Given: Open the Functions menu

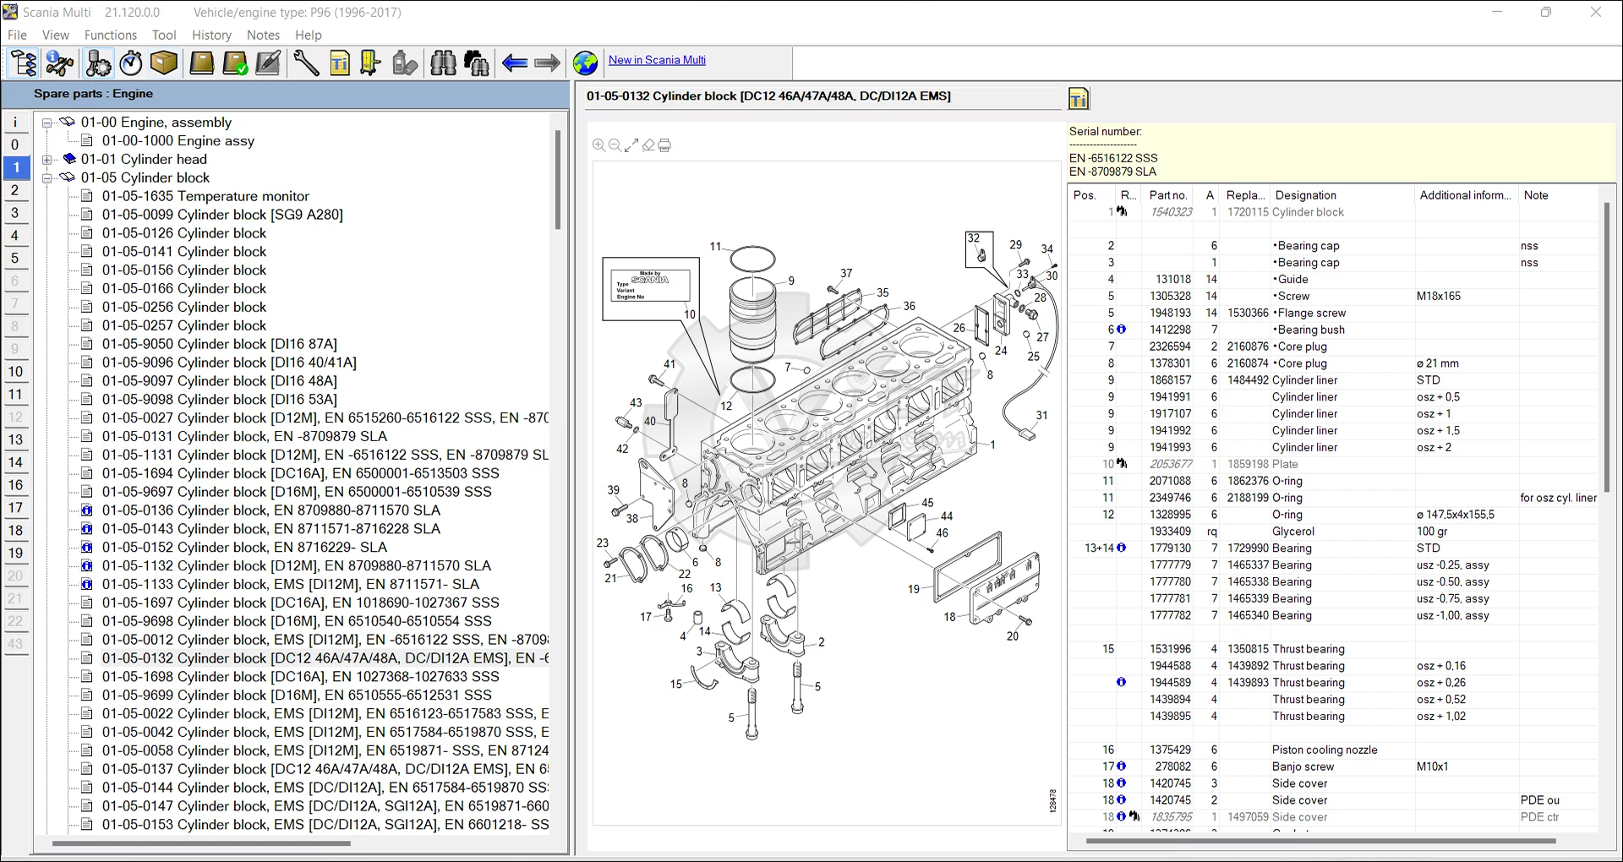Looking at the screenshot, I should tap(111, 35).
